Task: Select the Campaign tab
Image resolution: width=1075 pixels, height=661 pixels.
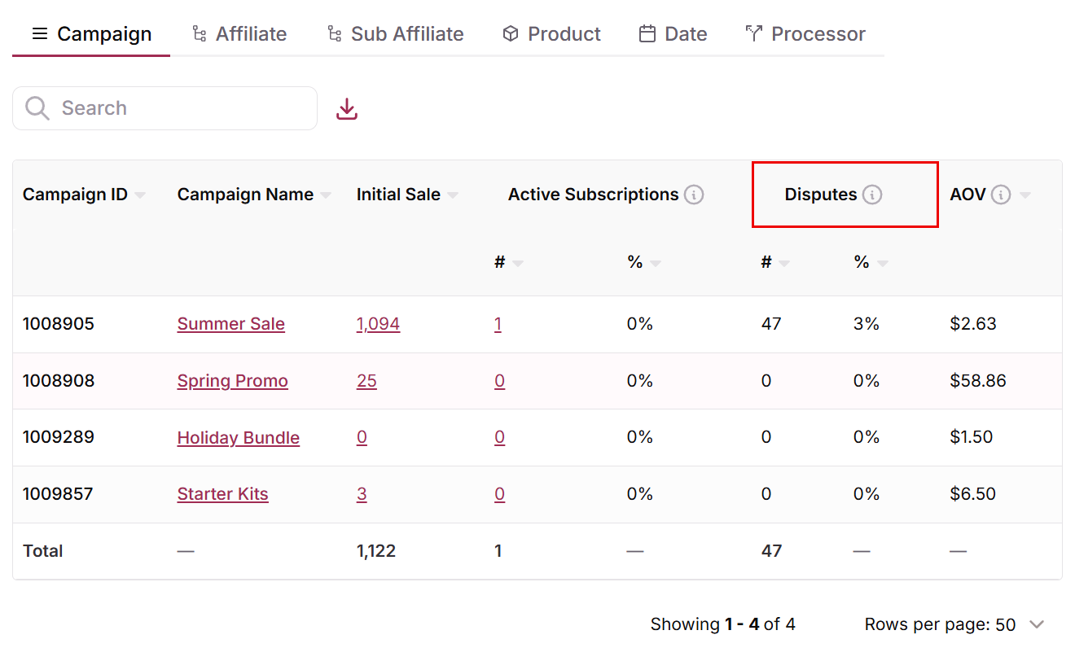Action: click(91, 34)
